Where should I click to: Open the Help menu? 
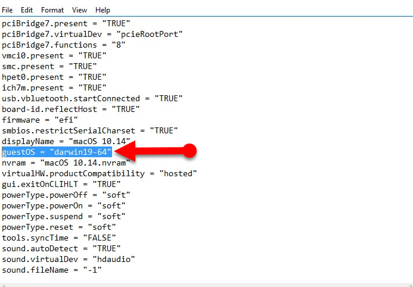point(103,10)
